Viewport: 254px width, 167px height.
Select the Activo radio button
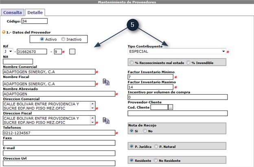42,39
